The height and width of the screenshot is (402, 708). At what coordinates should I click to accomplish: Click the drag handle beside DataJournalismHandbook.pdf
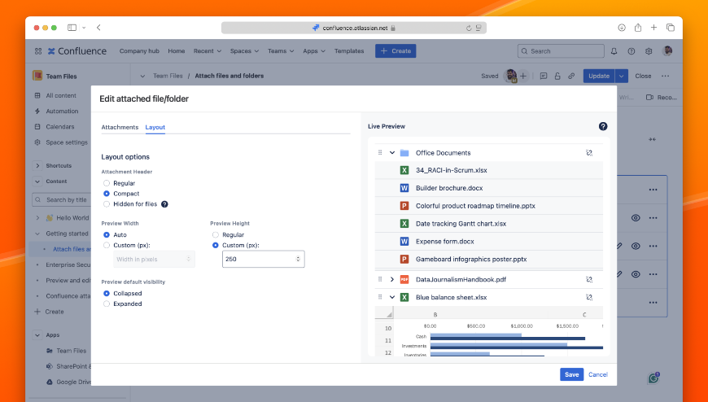pos(380,279)
